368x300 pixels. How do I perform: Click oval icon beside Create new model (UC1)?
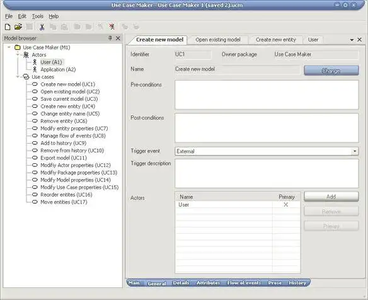(x=35, y=84)
